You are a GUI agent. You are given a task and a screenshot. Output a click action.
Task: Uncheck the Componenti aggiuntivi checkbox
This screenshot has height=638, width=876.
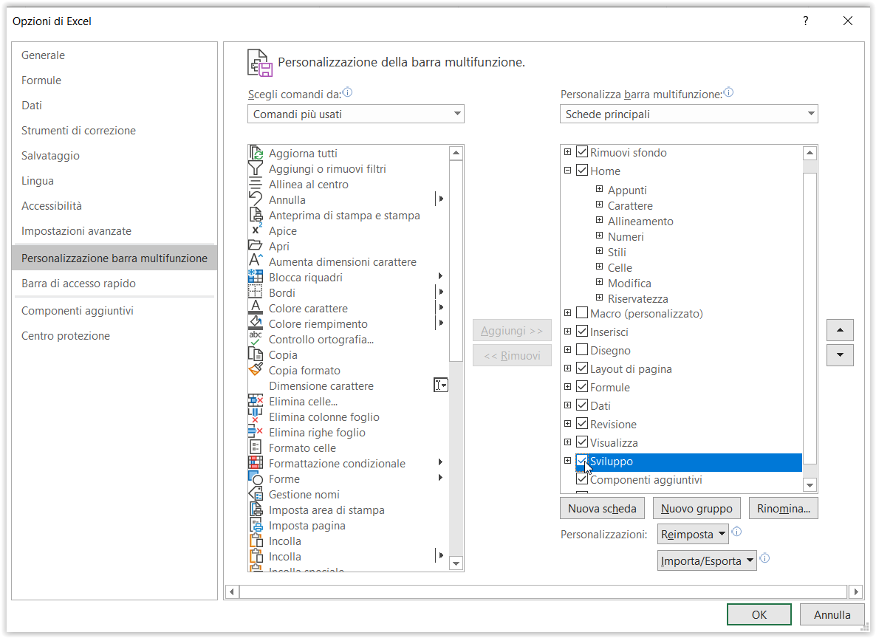582,479
